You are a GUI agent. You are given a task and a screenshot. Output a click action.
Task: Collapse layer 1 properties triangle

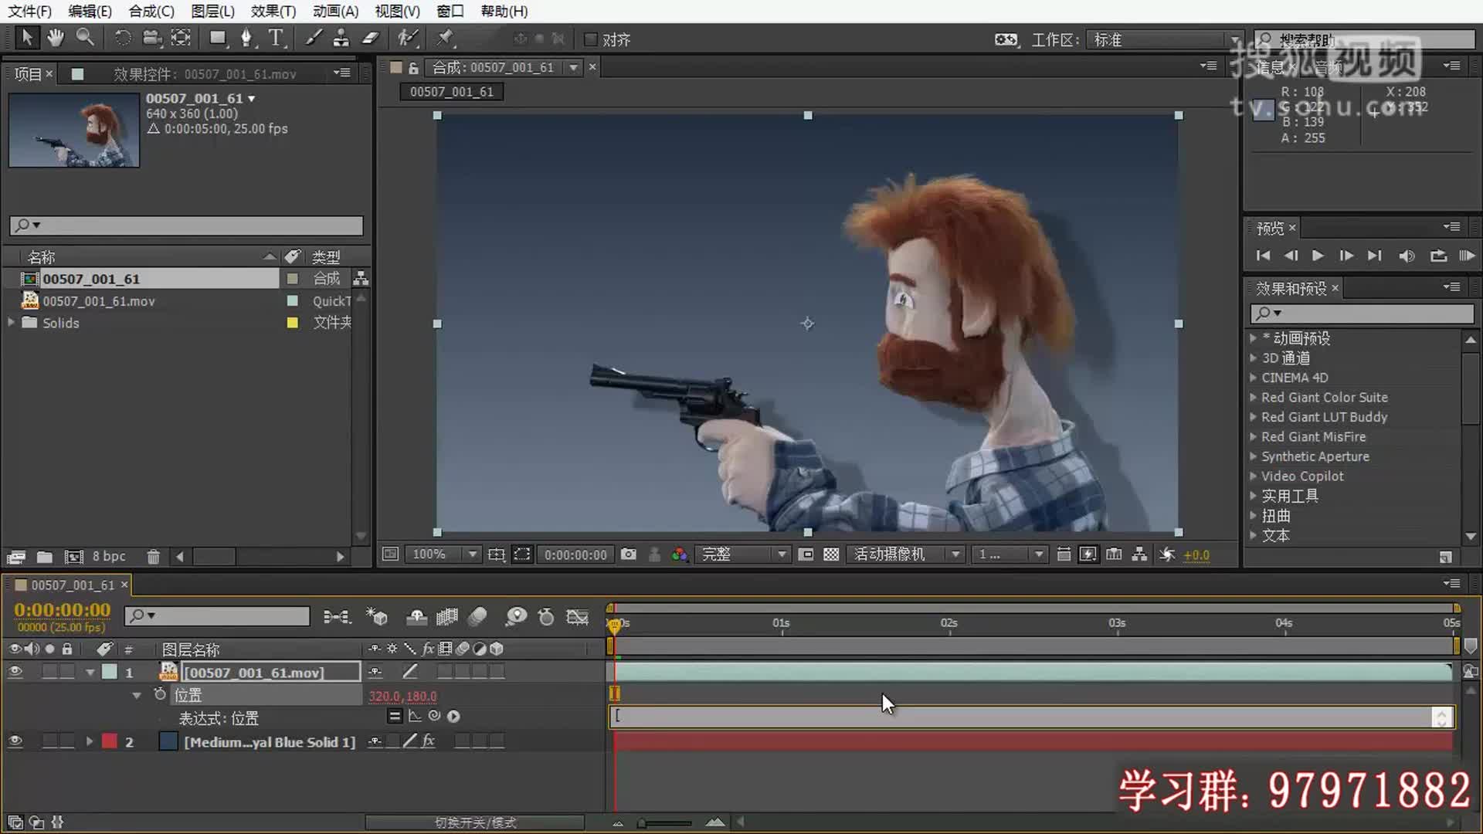tap(90, 673)
